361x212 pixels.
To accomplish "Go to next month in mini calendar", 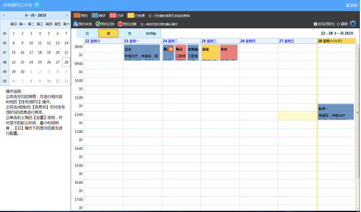I will [67, 15].
